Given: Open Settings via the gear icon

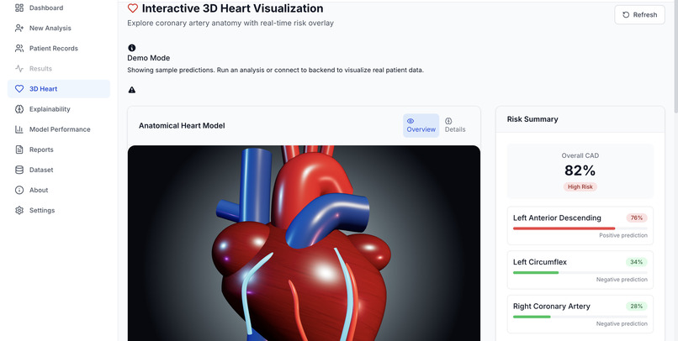Looking at the screenshot, I should coord(19,211).
